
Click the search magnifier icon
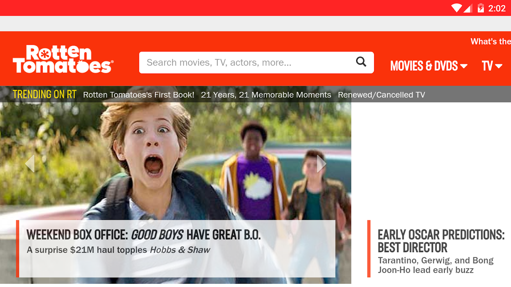361,62
